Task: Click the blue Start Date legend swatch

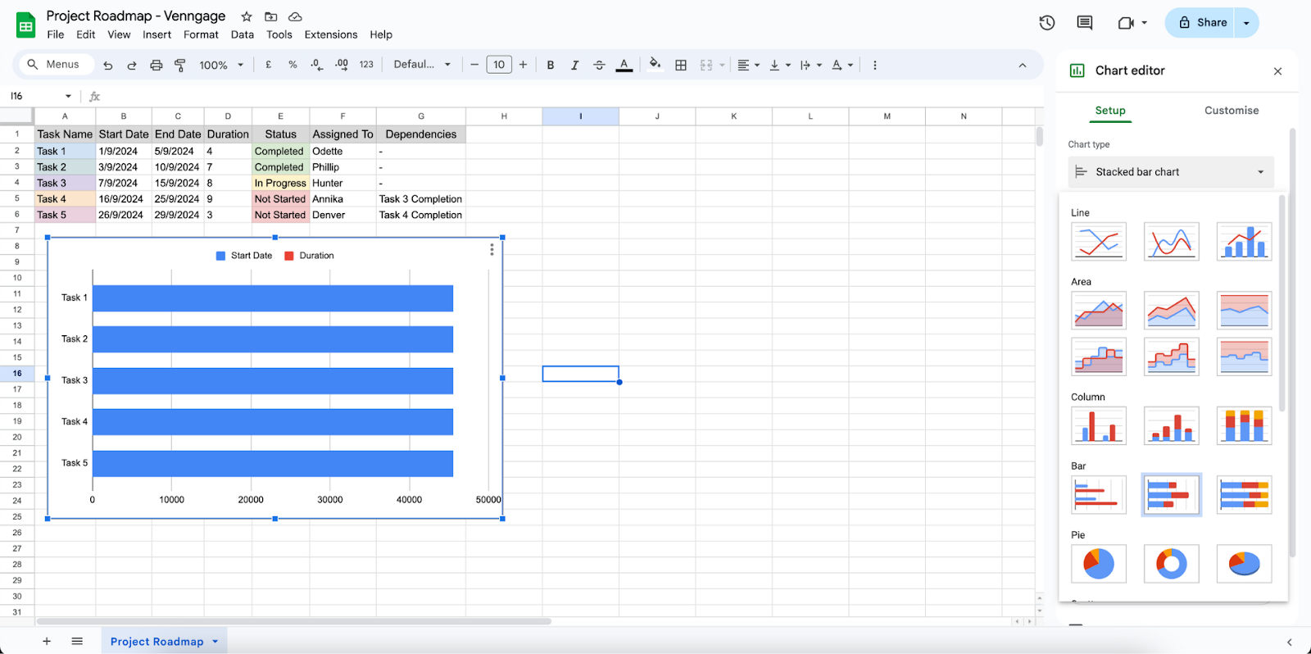Action: [x=220, y=256]
